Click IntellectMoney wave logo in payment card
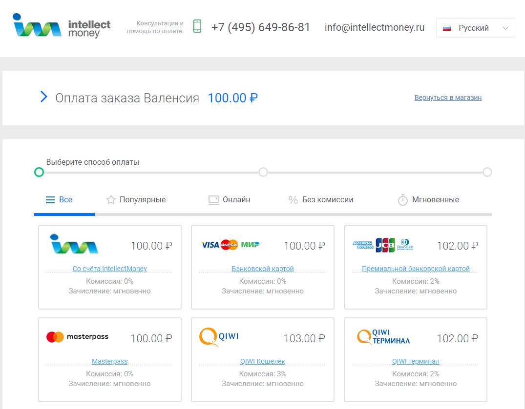Viewport: 525px width, 409px height. [x=74, y=244]
